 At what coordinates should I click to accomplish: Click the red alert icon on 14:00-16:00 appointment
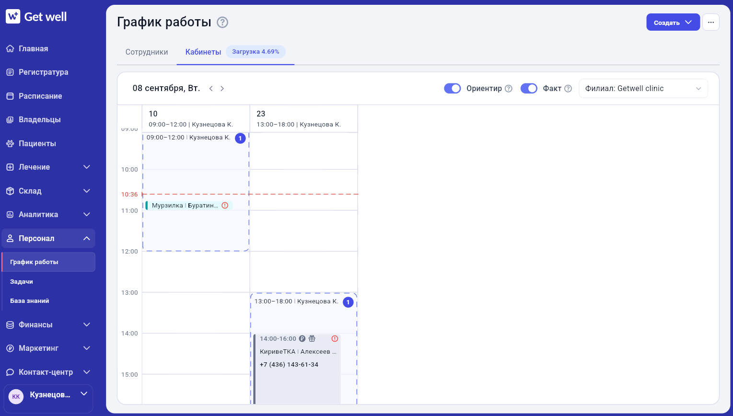pos(335,338)
